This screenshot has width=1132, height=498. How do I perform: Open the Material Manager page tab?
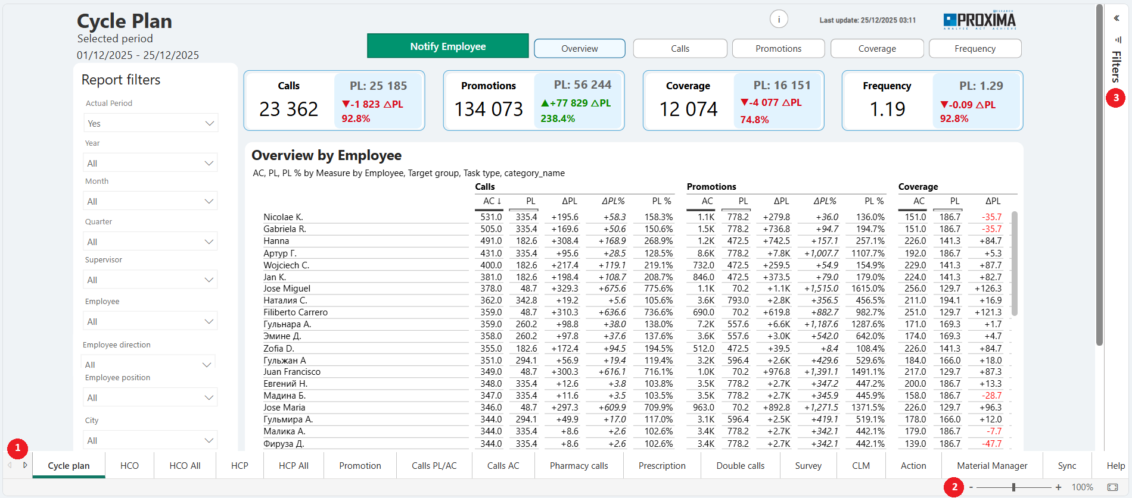coord(992,466)
